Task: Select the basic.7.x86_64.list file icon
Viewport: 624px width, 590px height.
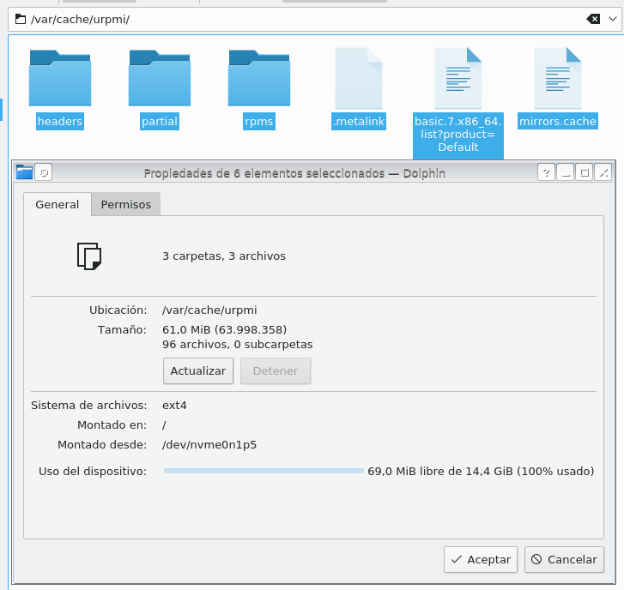Action: pyautogui.click(x=458, y=78)
